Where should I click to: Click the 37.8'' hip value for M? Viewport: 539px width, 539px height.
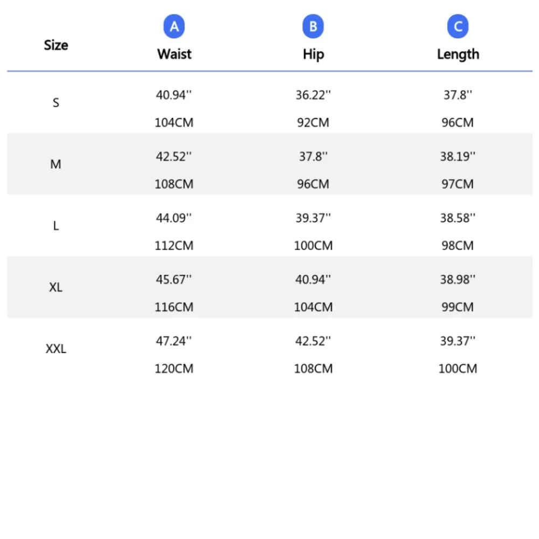pyautogui.click(x=313, y=157)
